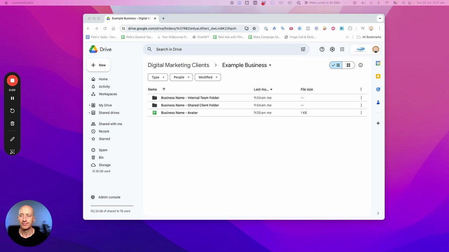Get add-ons with the plus icon
The image size is (449, 252).
point(378,123)
